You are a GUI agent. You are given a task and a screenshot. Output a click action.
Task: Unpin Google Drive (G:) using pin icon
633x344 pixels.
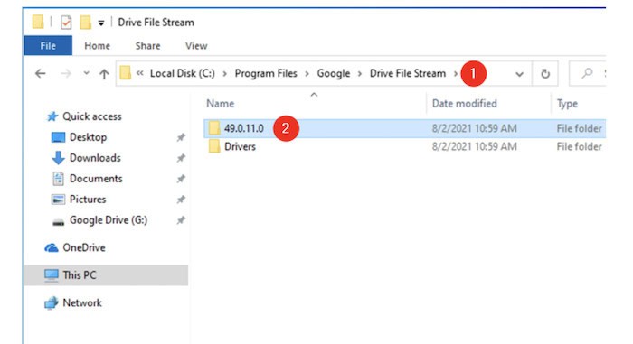(x=181, y=220)
